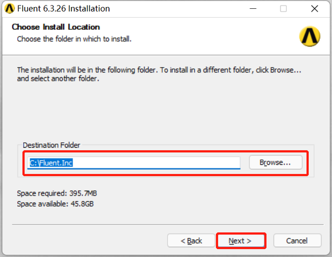Screen dimensions: 332x257
Task: Click the Choose Install Location heading
Action: click(x=56, y=27)
